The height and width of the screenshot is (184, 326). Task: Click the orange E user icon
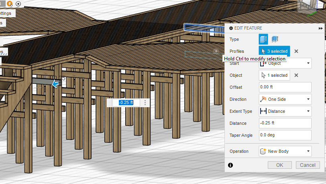(10, 4)
